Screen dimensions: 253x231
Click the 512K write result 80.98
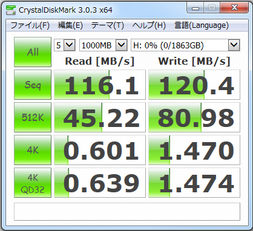pyautogui.click(x=194, y=117)
